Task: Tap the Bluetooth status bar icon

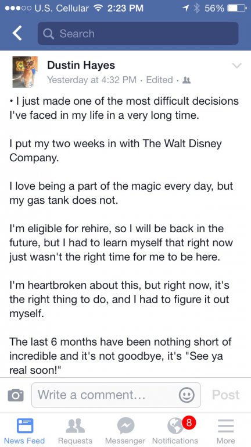Action: 196,8
